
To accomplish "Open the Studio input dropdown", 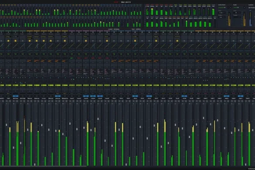I will coord(237,13).
